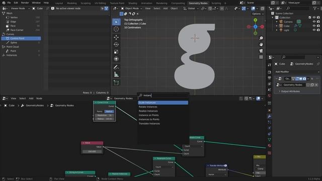322x181 pixels.
Task: Open Material properties tab icon
Action: (x=270, y=146)
